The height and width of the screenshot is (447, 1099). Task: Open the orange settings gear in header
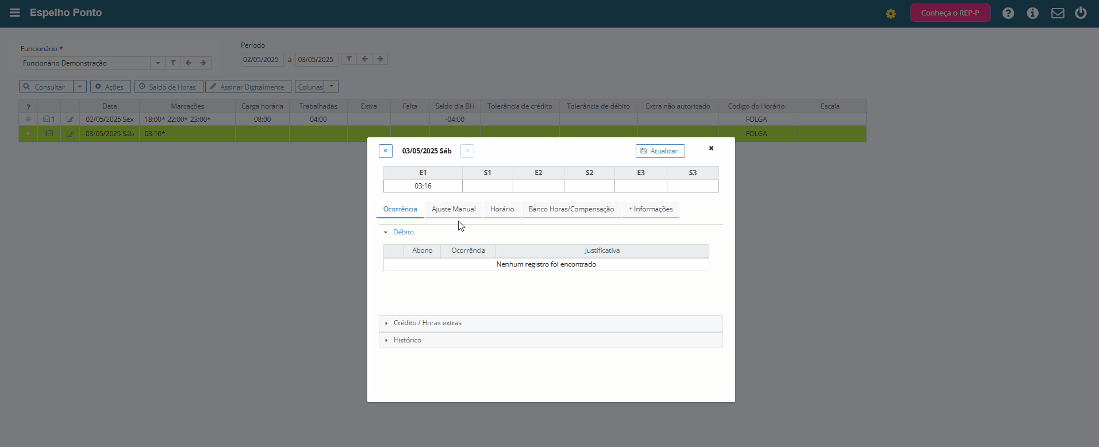[891, 13]
